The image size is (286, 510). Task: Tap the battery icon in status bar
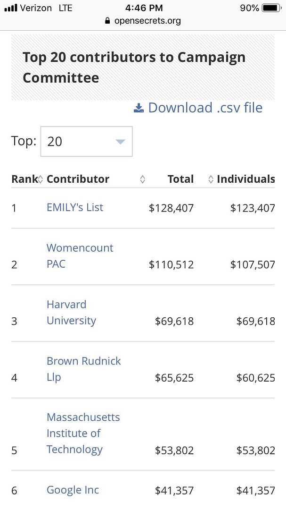click(x=271, y=8)
